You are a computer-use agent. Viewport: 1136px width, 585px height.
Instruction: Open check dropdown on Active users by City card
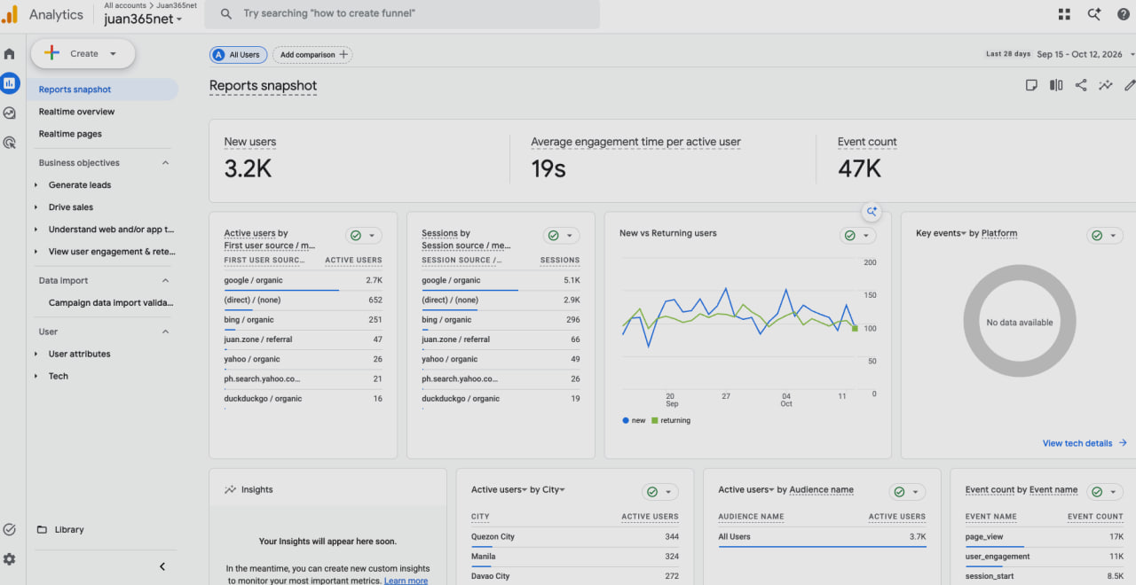pos(660,492)
